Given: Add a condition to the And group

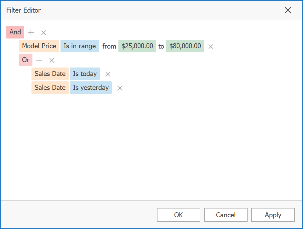Looking at the screenshot, I should tap(31, 32).
